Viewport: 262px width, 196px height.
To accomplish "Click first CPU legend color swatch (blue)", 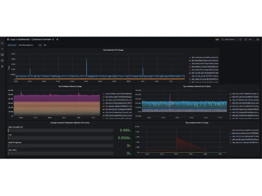I will [x=190, y=57].
